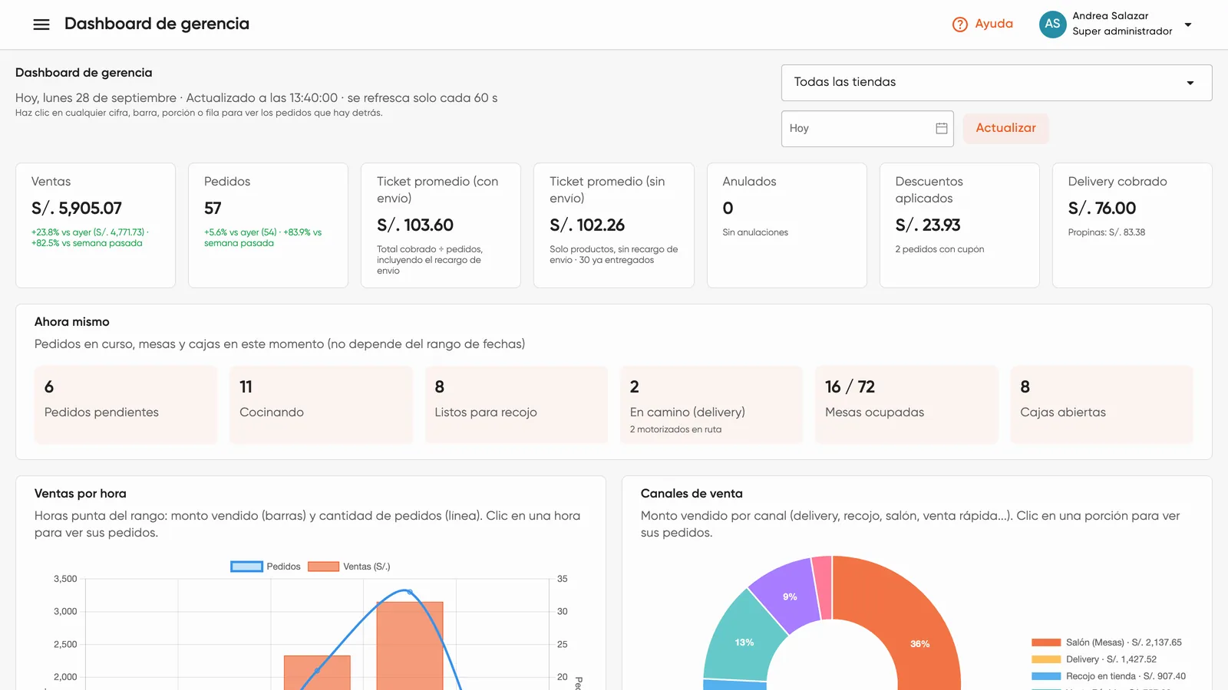Select the Delivery cobrado card
Image resolution: width=1228 pixels, height=690 pixels.
click(1132, 225)
